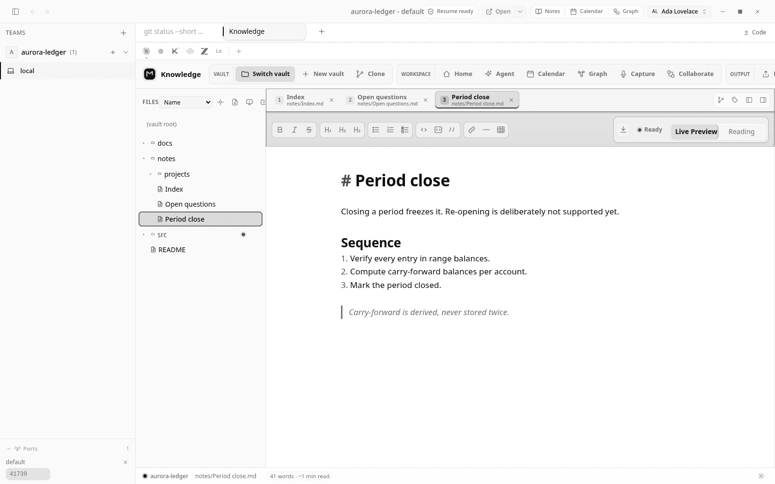This screenshot has height=484, width=775.
Task: Apply strikethrough formatting
Action: 309,130
